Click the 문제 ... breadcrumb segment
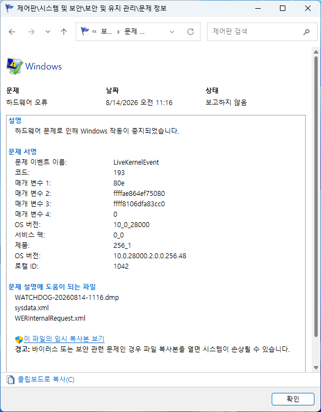 (134, 32)
